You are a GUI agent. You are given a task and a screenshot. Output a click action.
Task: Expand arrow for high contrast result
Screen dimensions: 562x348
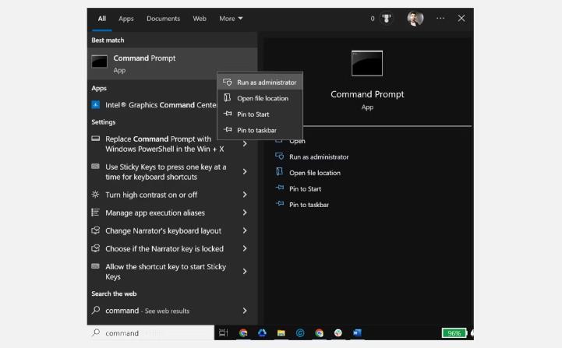(245, 195)
